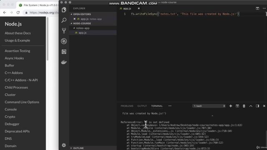Click the docs sidebar scrollbar

coord(48,39)
